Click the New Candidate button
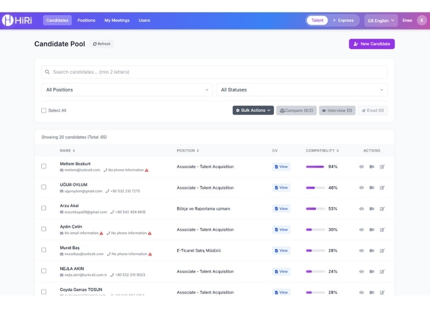The height and width of the screenshot is (322, 430). [371, 43]
